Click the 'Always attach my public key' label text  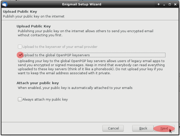coord(45,99)
